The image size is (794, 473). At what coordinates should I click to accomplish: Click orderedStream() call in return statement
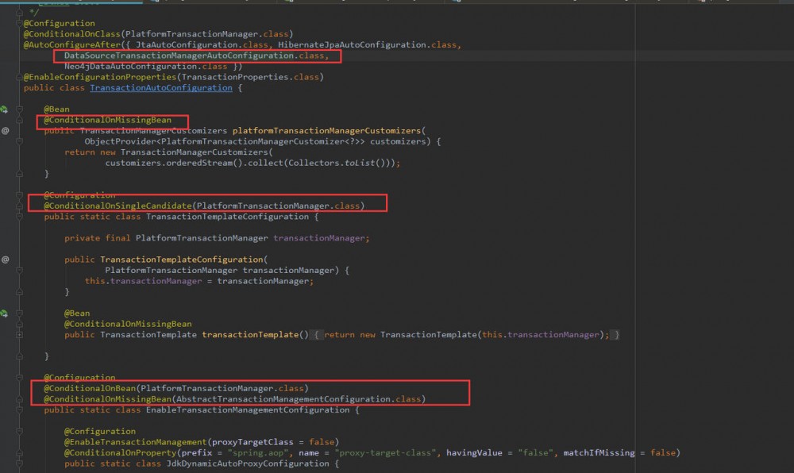pyautogui.click(x=202, y=163)
